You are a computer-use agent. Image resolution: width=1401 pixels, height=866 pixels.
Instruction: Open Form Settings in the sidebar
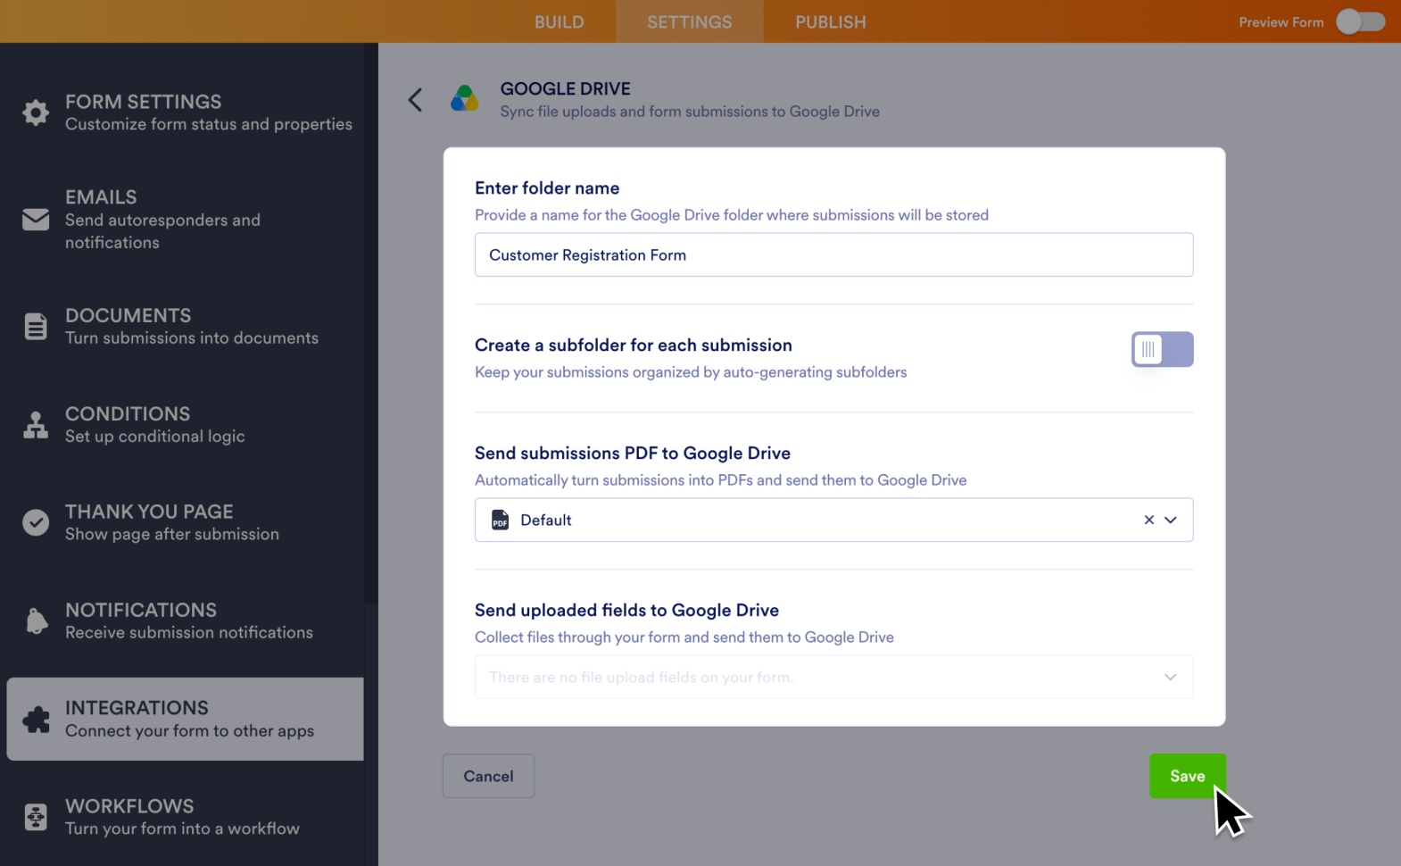tap(185, 112)
